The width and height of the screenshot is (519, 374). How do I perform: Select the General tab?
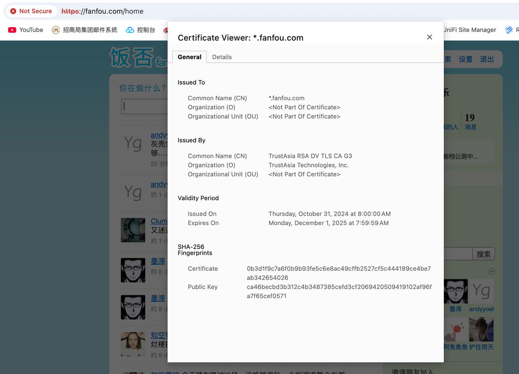pyautogui.click(x=189, y=57)
